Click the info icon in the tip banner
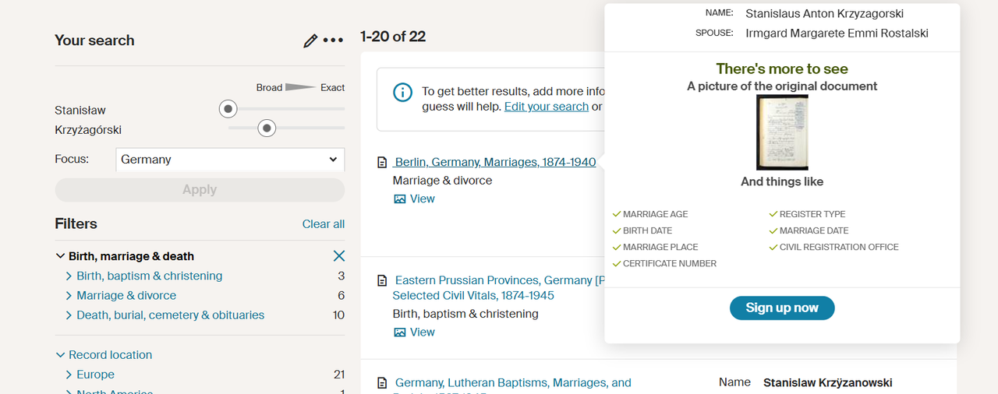 coord(402,93)
